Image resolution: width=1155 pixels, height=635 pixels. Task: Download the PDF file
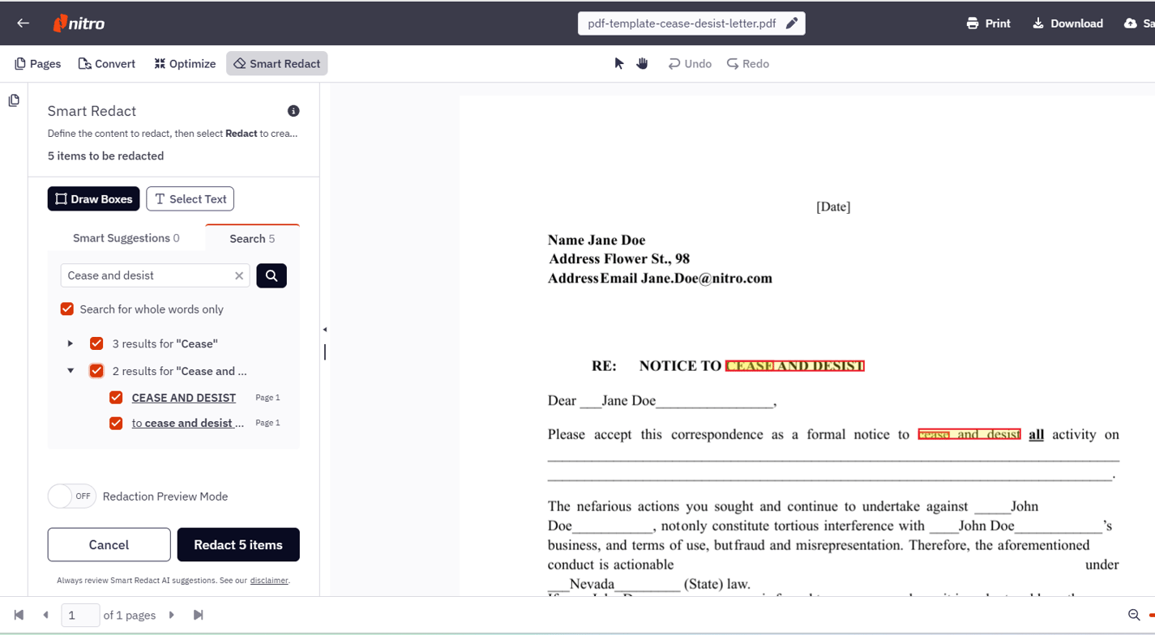(x=1067, y=23)
